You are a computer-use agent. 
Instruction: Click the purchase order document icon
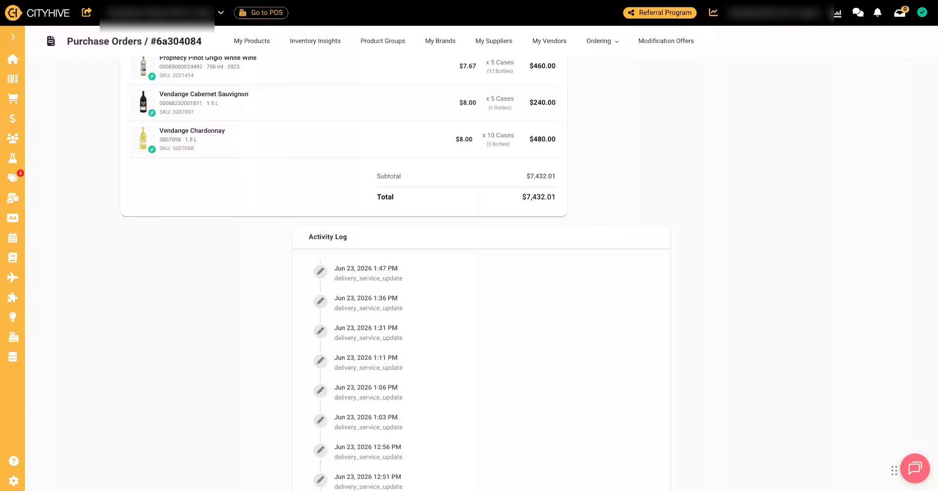[51, 41]
